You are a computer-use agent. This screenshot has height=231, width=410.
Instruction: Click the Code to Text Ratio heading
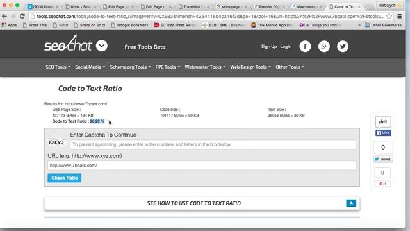90,89
